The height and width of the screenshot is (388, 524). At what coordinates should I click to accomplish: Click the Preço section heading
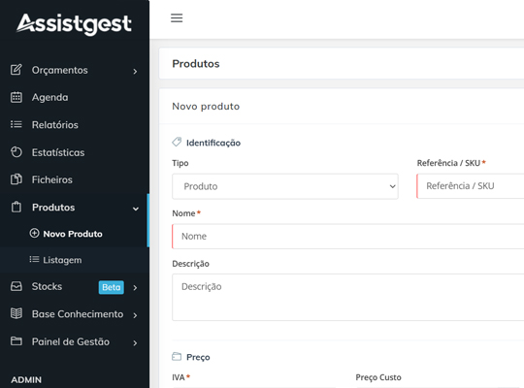[x=198, y=357]
